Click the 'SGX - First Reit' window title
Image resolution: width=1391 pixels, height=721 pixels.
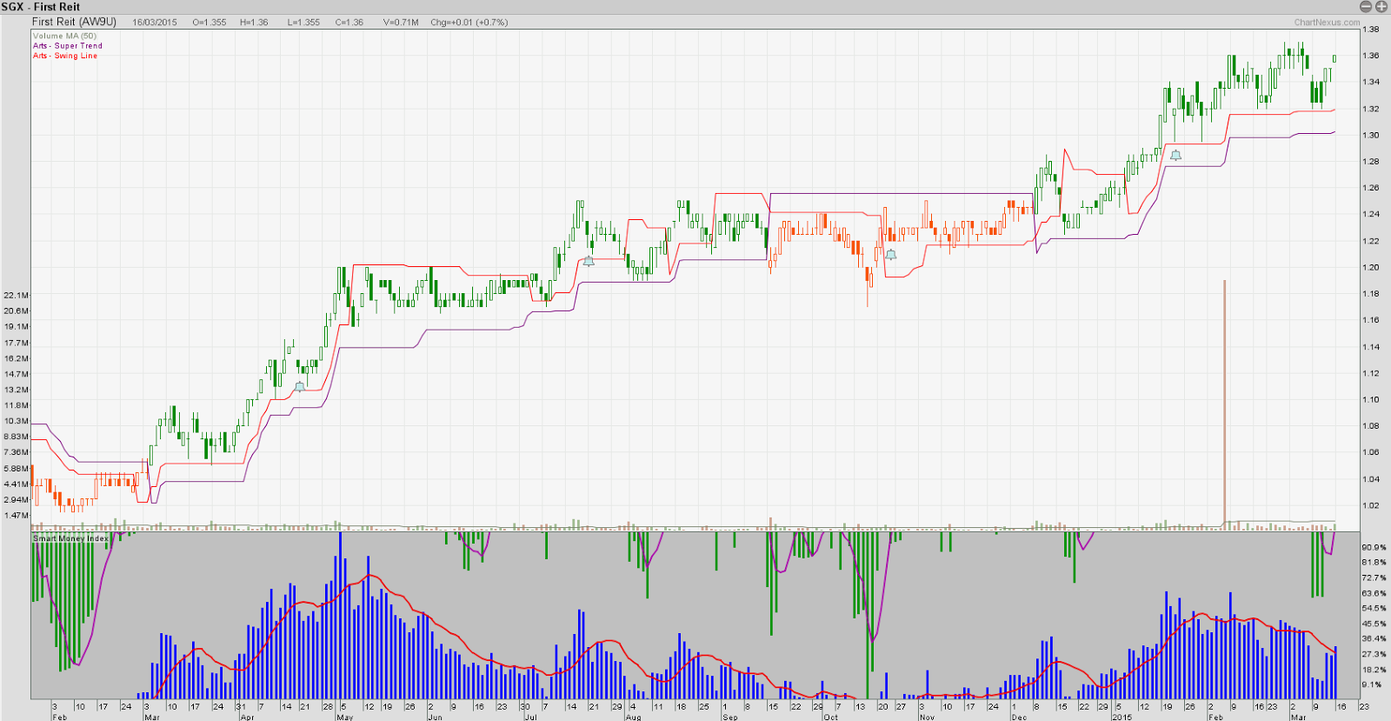pyautogui.click(x=41, y=7)
